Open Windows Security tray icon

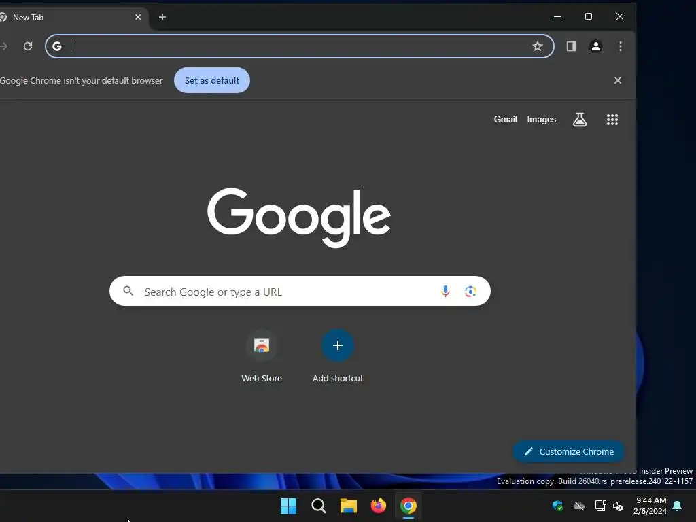tap(557, 506)
